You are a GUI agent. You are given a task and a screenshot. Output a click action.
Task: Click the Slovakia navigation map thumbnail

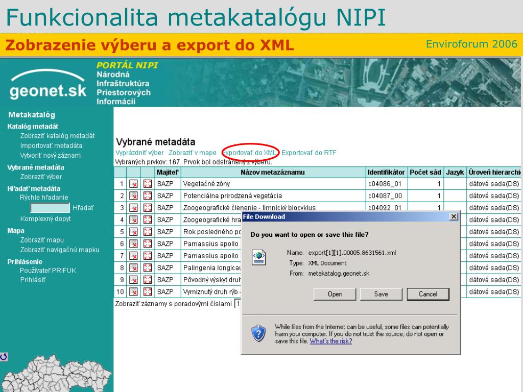(x=55, y=374)
